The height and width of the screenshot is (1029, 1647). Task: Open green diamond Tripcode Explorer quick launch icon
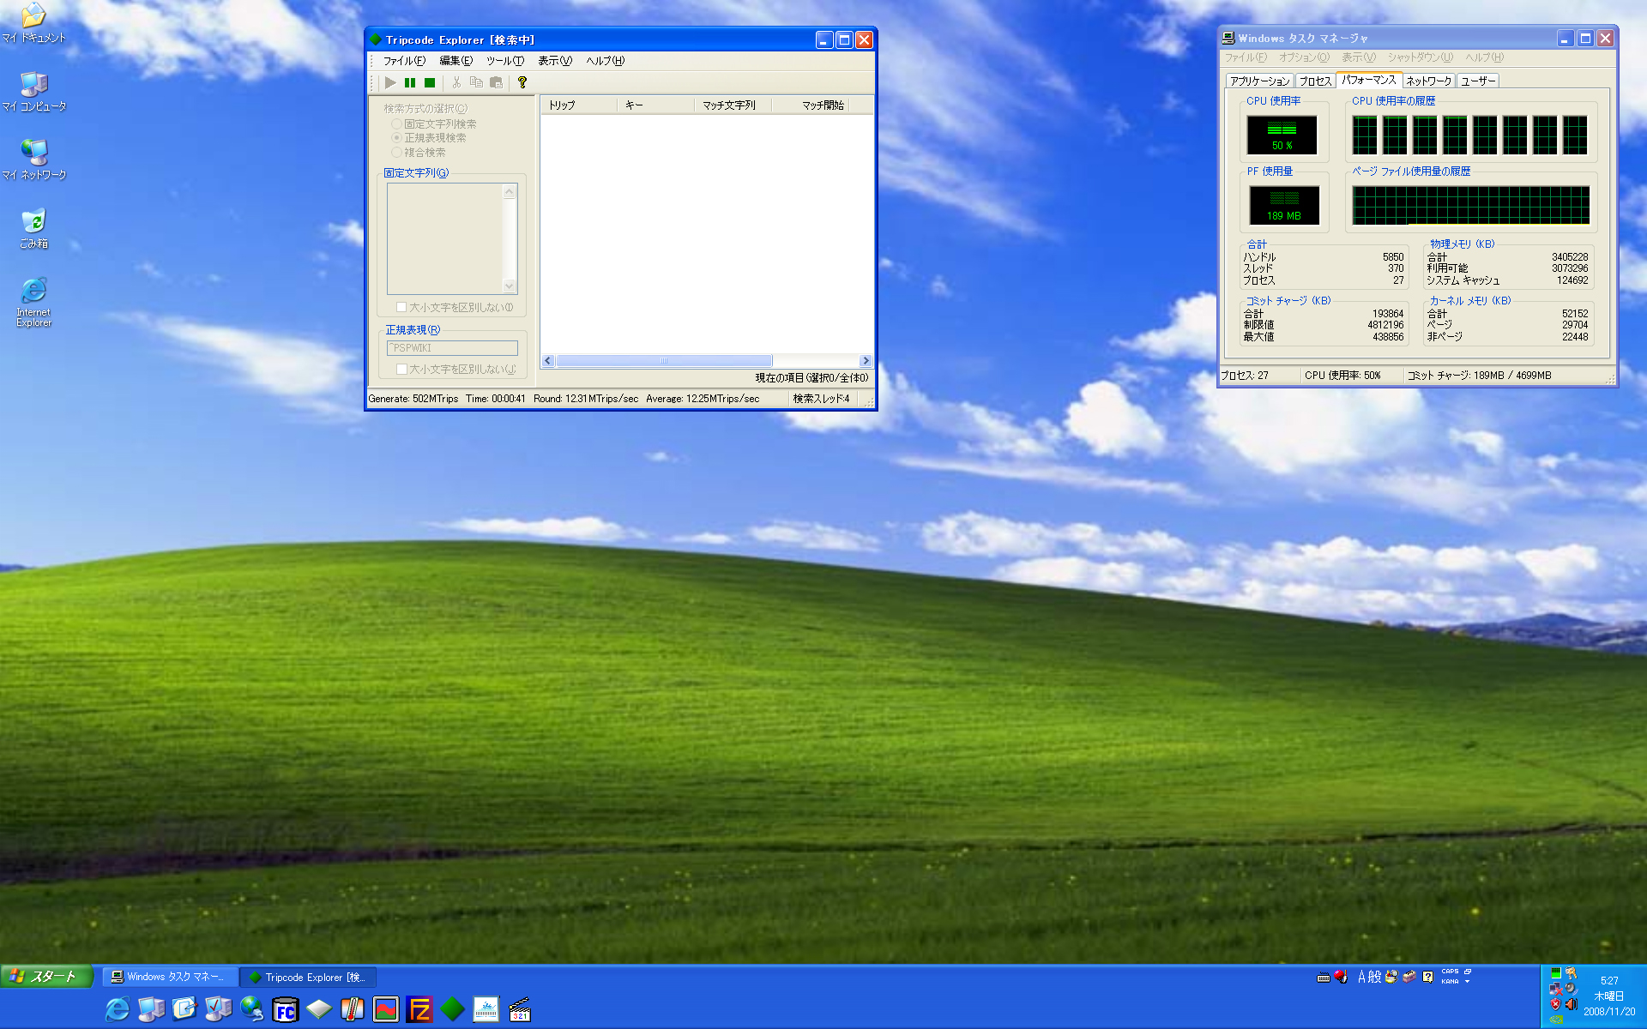(x=452, y=1009)
